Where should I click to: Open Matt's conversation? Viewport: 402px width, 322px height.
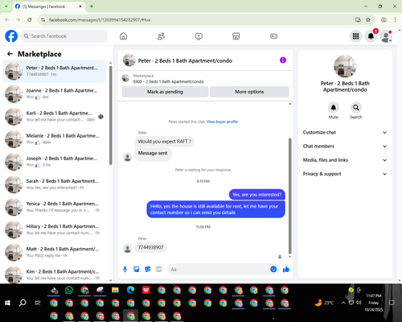pos(54,252)
